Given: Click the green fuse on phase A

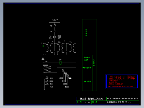Looking at the screenshot, I should point(43,46).
